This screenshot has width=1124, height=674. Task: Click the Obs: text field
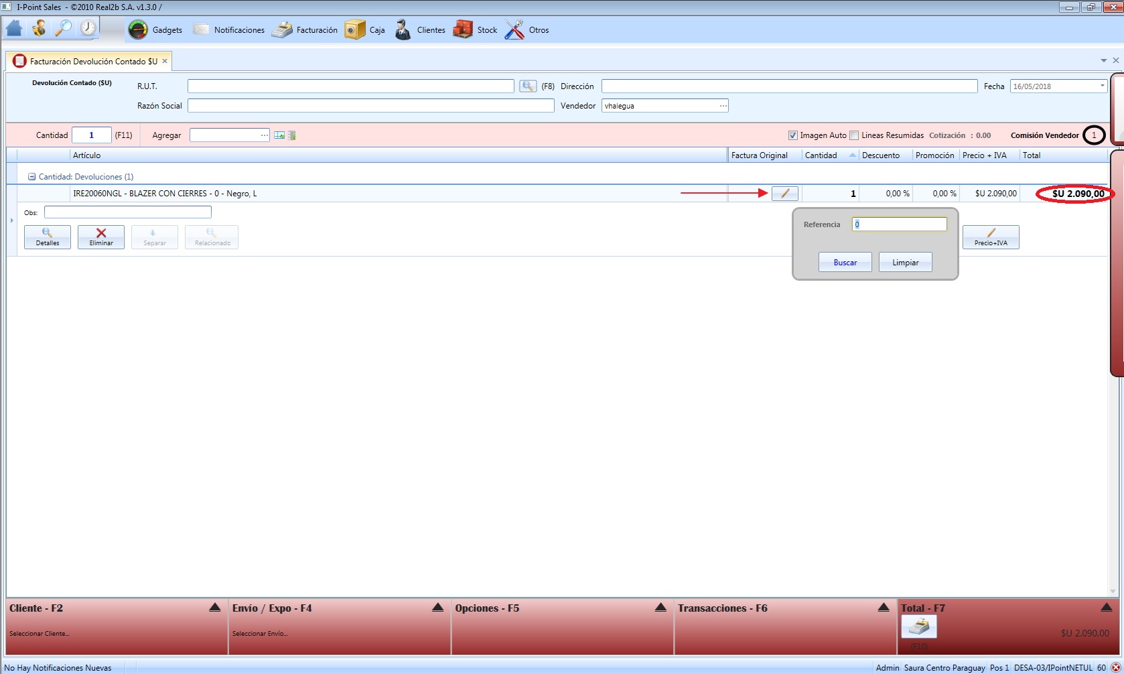(128, 212)
